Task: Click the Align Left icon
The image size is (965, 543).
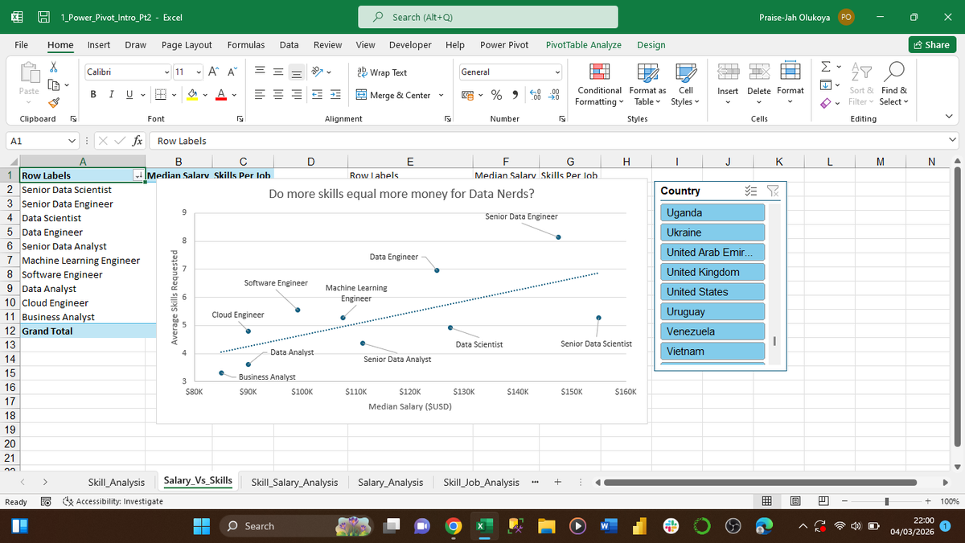Action: click(x=261, y=95)
